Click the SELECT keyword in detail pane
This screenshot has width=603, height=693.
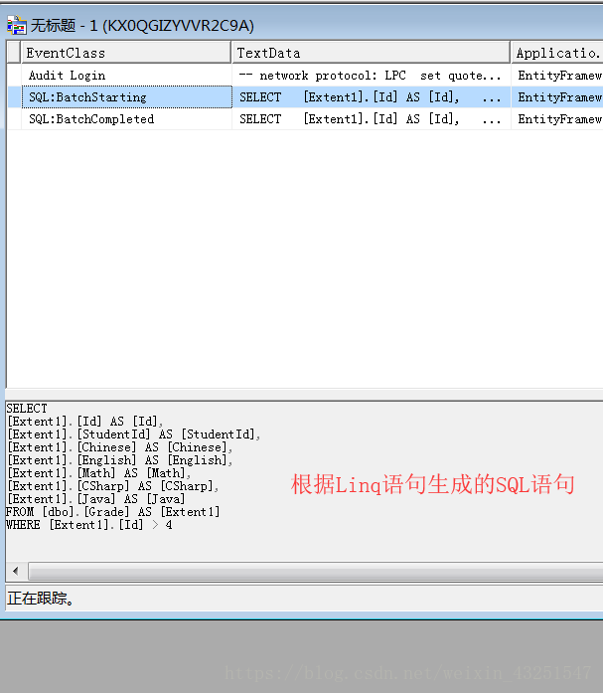[x=27, y=408]
